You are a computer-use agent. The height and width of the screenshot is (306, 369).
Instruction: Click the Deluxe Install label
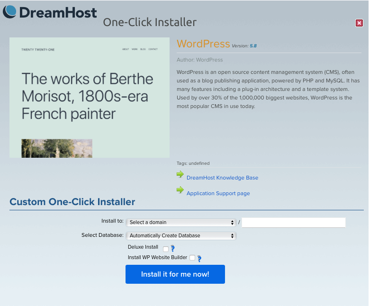point(143,247)
